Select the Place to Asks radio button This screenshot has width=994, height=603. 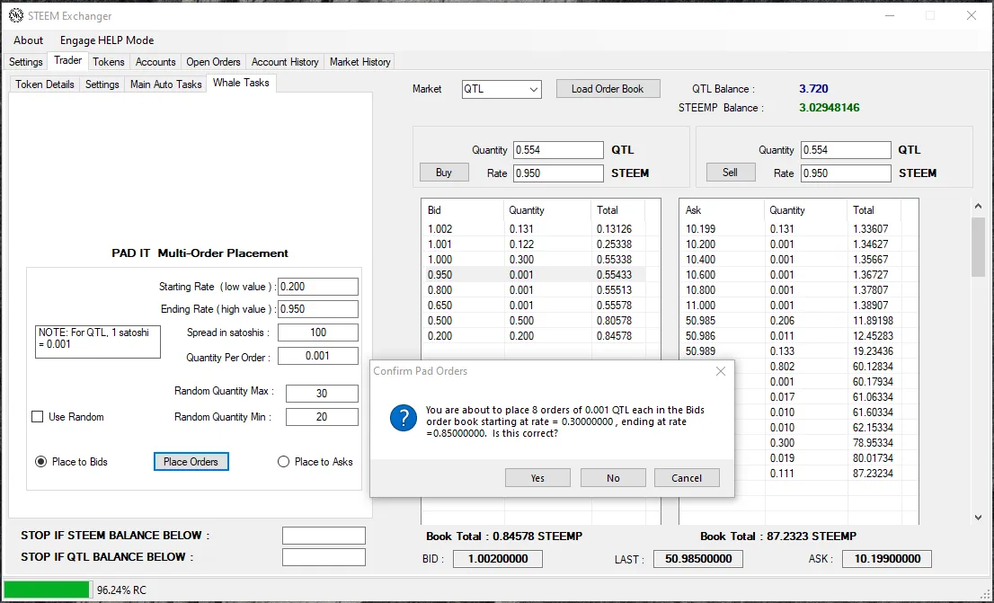283,462
